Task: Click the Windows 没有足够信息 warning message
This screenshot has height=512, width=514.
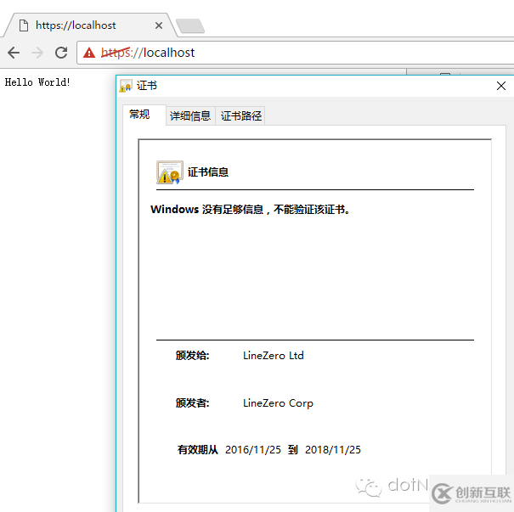Action: tap(251, 210)
